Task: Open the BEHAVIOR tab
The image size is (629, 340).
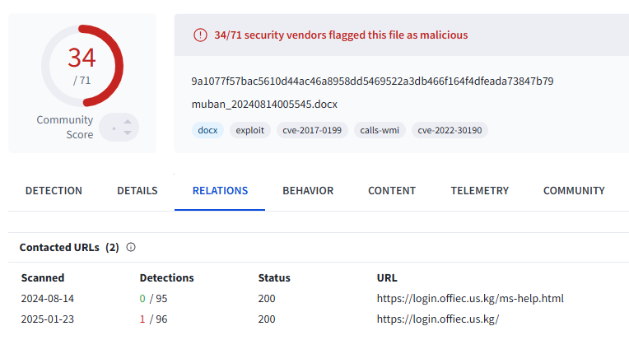Action: click(x=308, y=191)
